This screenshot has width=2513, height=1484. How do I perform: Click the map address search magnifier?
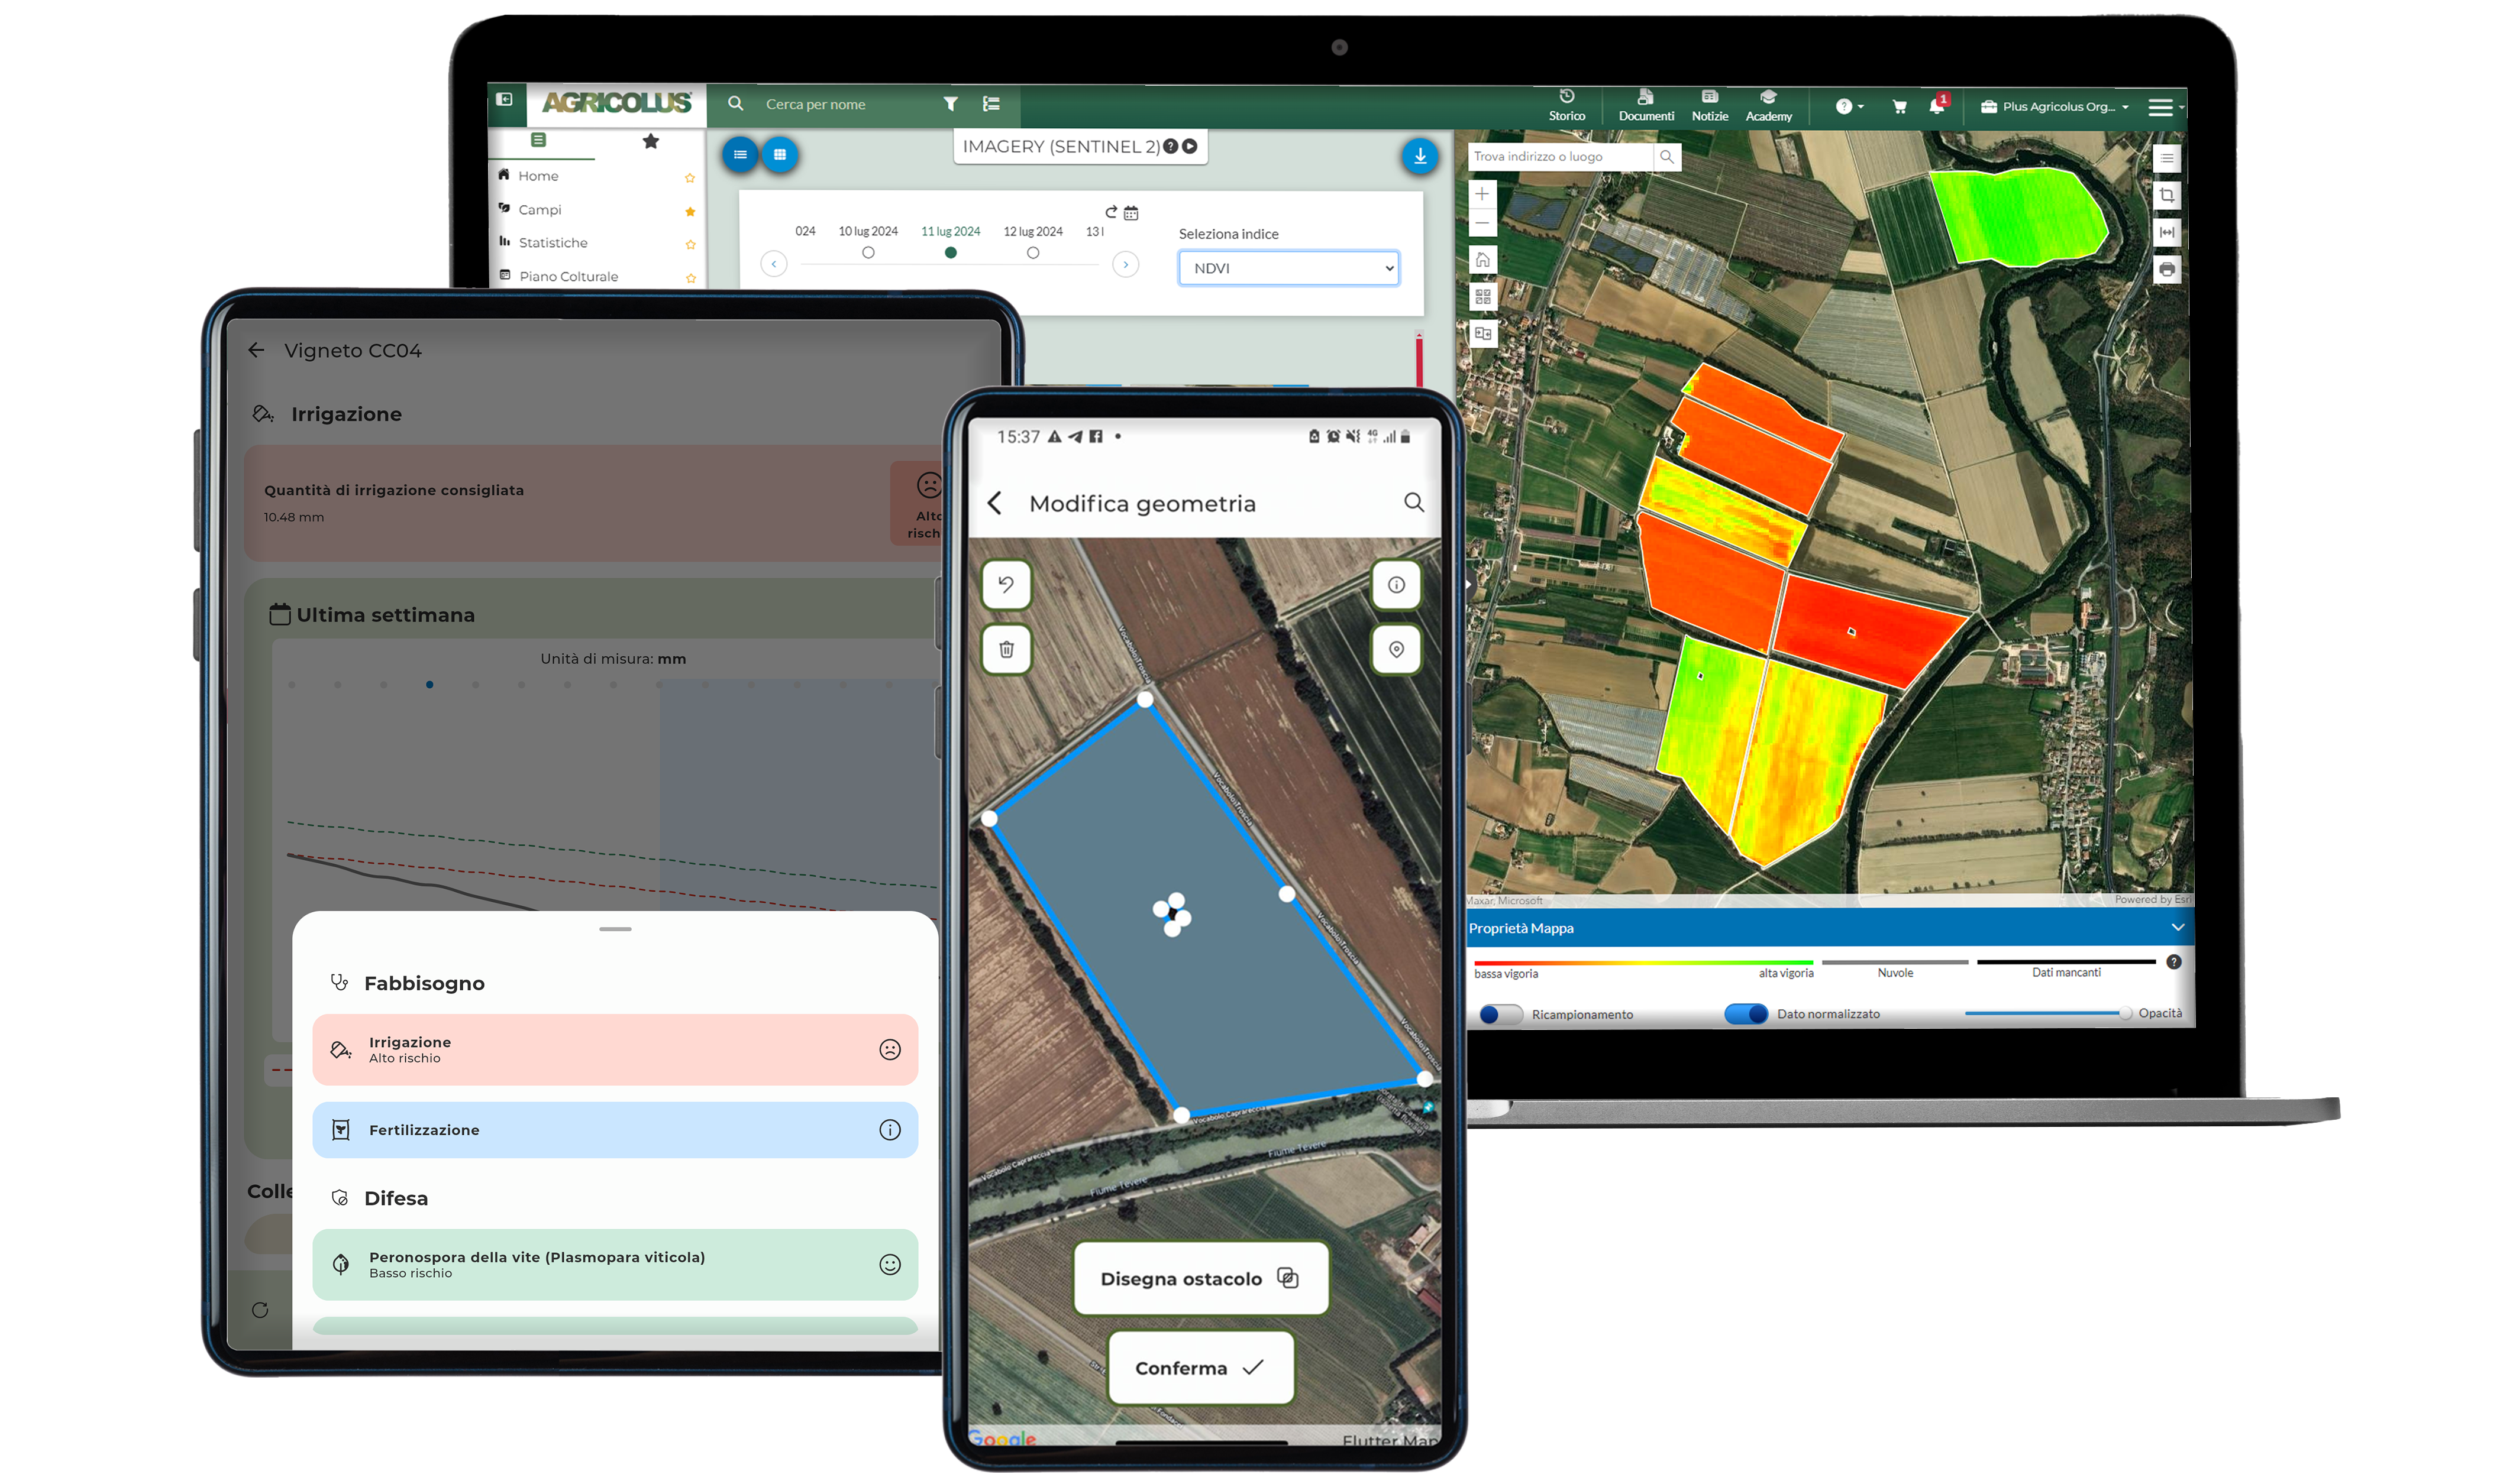pyautogui.click(x=1666, y=157)
